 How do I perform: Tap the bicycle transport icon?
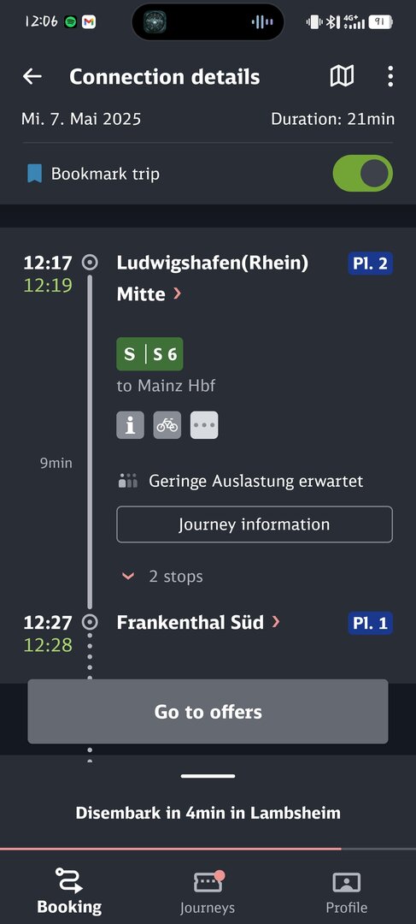click(x=167, y=425)
